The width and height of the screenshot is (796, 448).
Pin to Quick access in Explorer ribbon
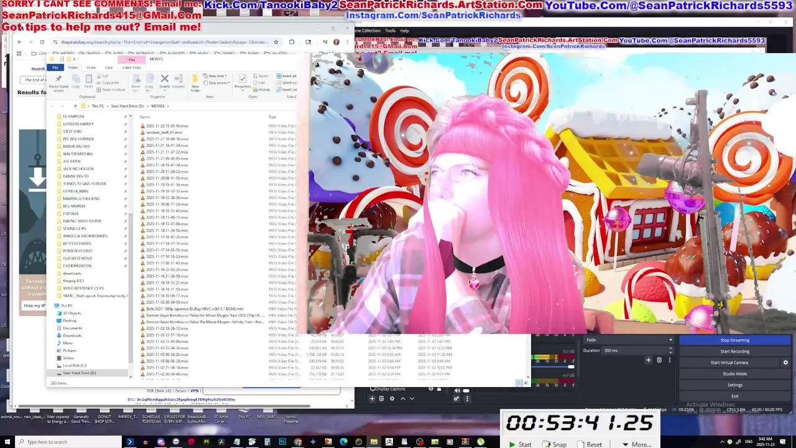tap(58, 83)
